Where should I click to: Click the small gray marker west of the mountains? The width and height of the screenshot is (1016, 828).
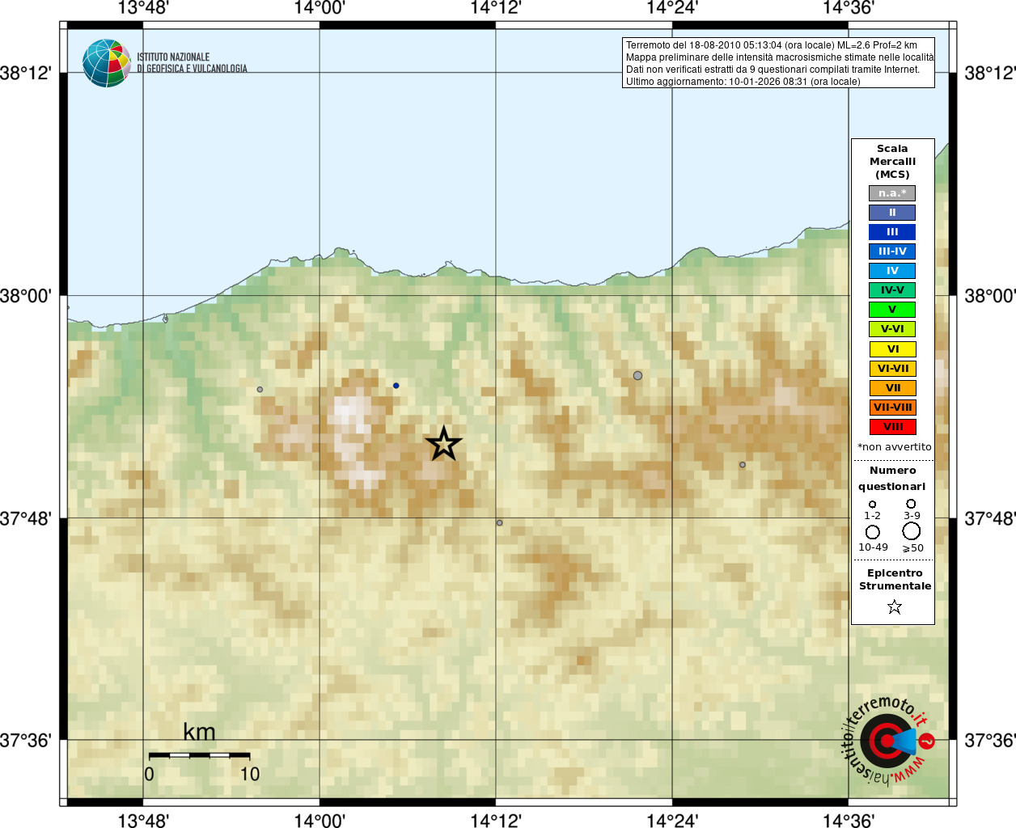click(x=260, y=390)
